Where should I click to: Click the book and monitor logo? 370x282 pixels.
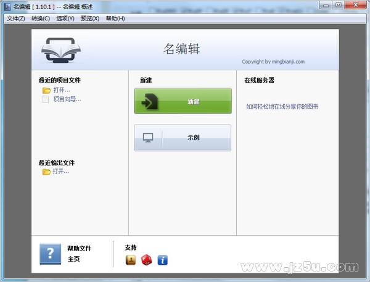coord(61,50)
